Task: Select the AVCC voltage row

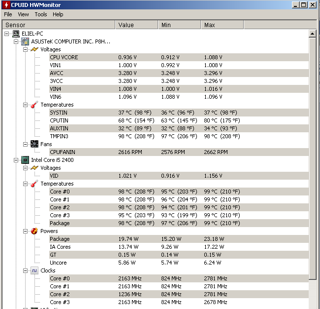Action: pyautogui.click(x=179, y=73)
